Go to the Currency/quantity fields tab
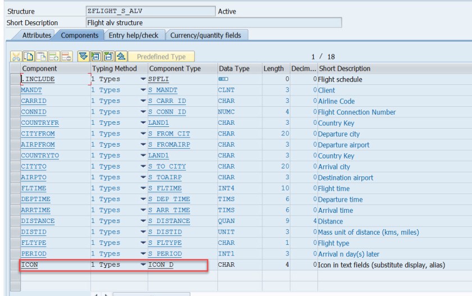The width and height of the screenshot is (472, 296). click(x=205, y=35)
